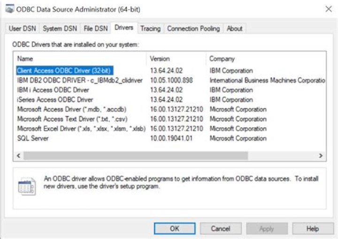Select the File DSN tab
Screen dimensions: 338x239
pyautogui.click(x=95, y=29)
